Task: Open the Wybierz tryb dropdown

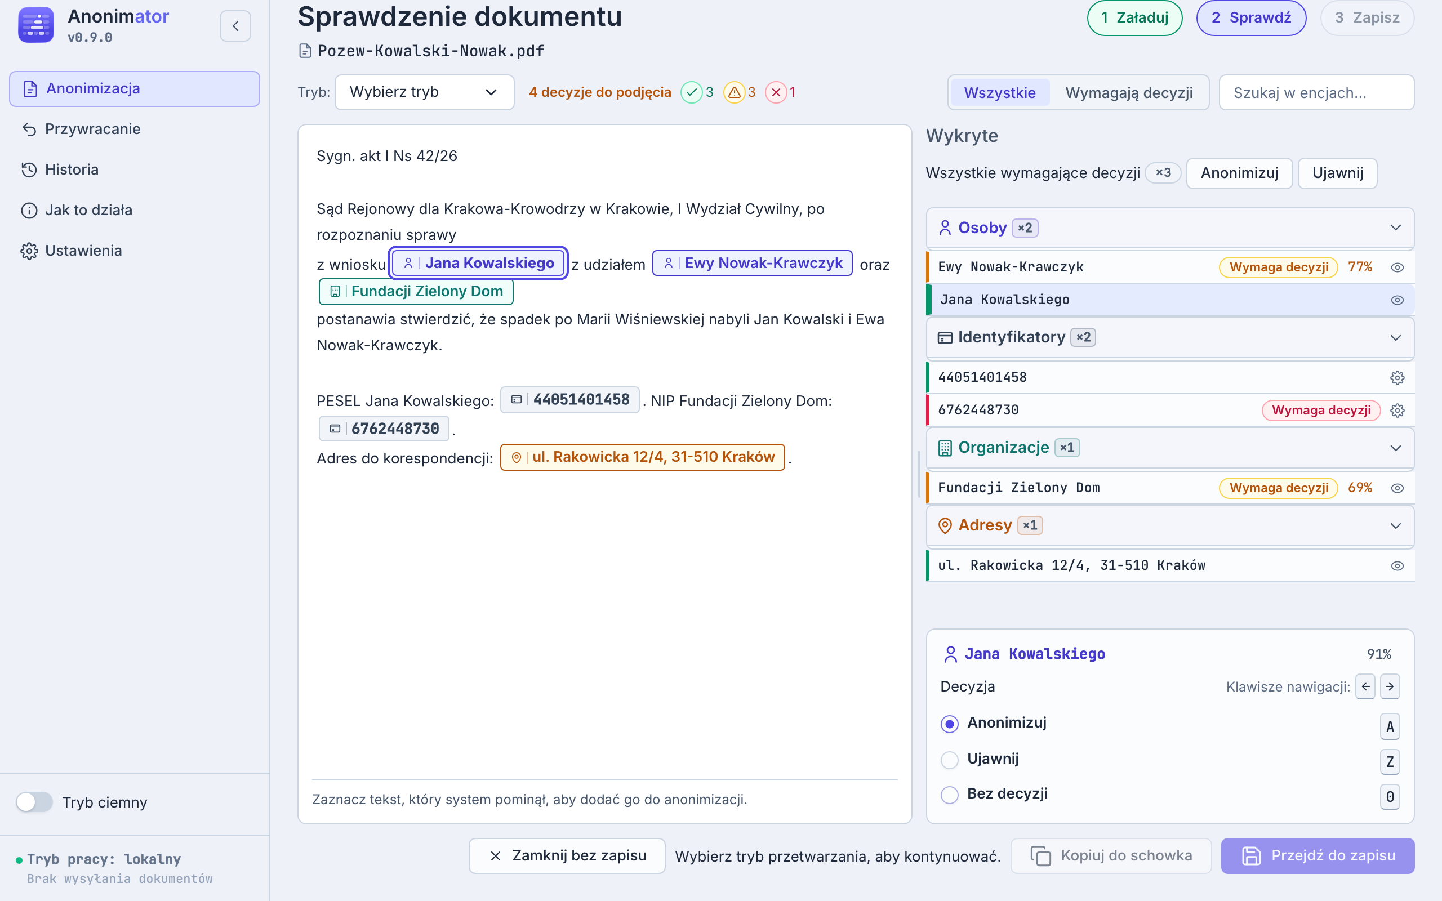Action: (x=424, y=92)
